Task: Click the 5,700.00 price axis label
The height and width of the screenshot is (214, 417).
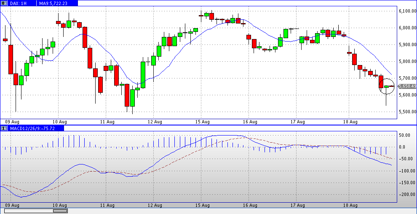Action: coord(407,78)
